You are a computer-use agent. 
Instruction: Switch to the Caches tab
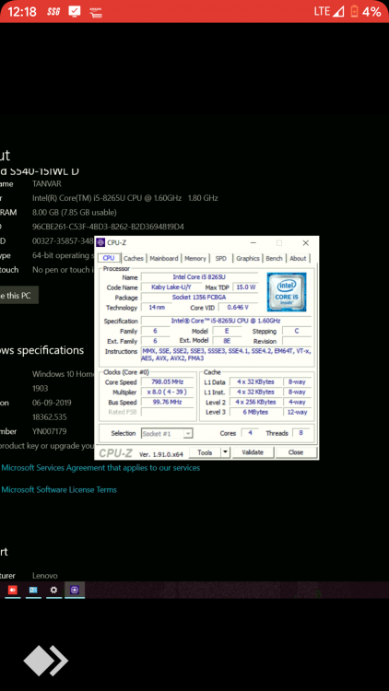pos(134,259)
